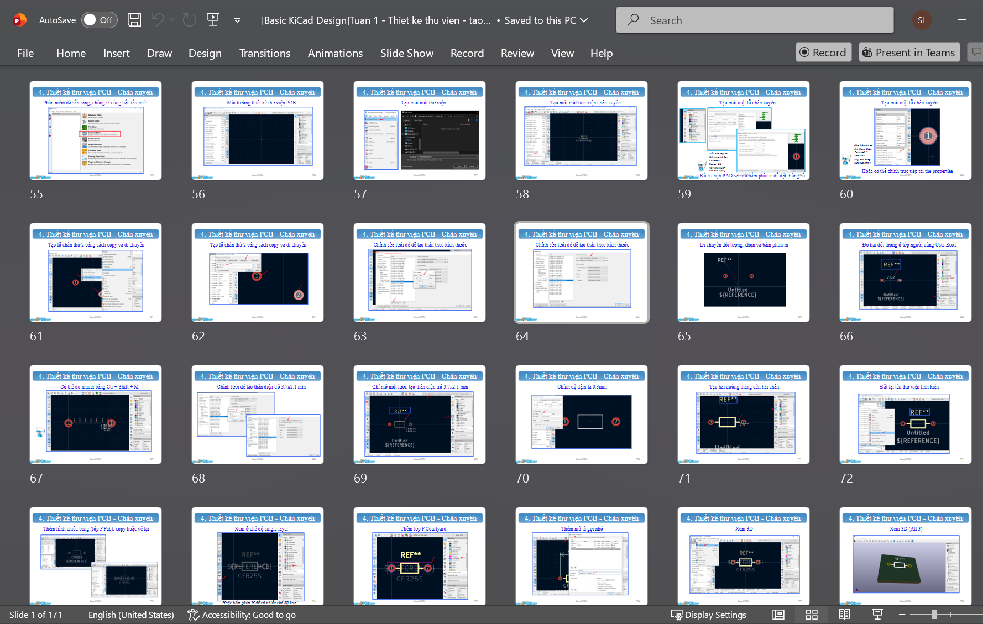The height and width of the screenshot is (624, 983).
Task: Open Reading View from status bar
Action: pos(844,615)
